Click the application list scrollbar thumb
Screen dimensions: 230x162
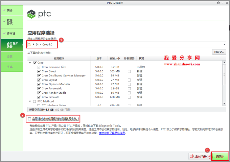tap(224, 75)
